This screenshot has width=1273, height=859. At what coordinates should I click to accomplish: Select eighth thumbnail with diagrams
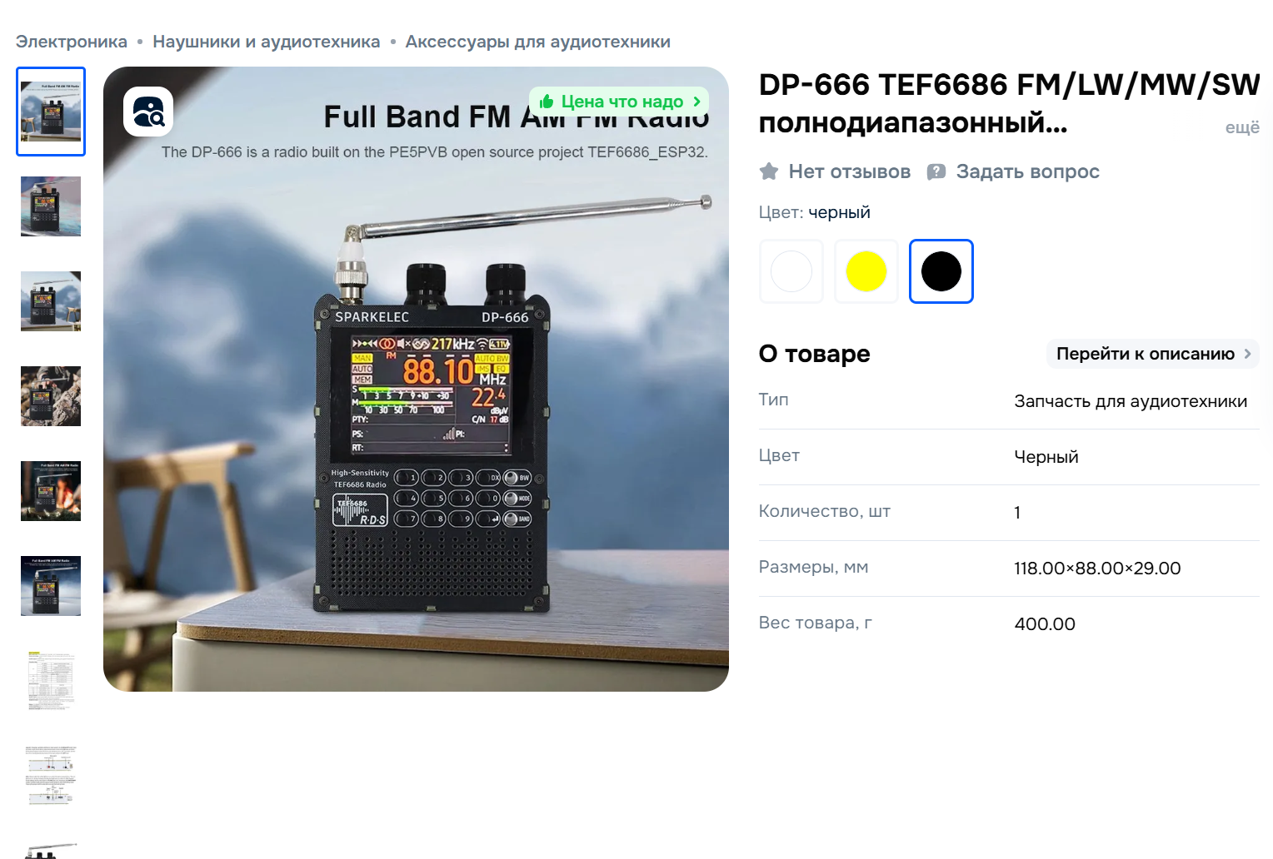pyautogui.click(x=51, y=776)
